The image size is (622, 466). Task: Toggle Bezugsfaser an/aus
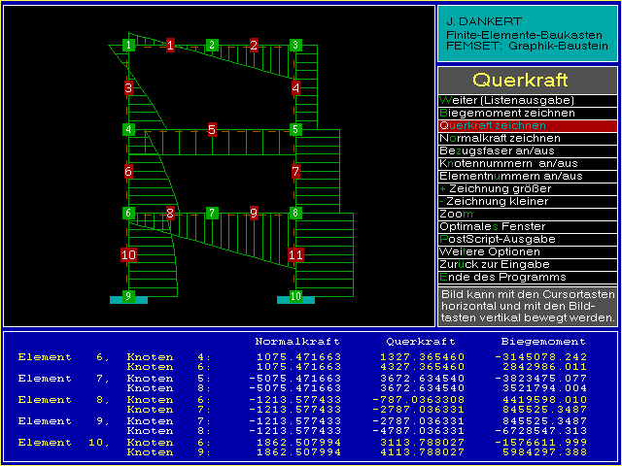click(527, 150)
